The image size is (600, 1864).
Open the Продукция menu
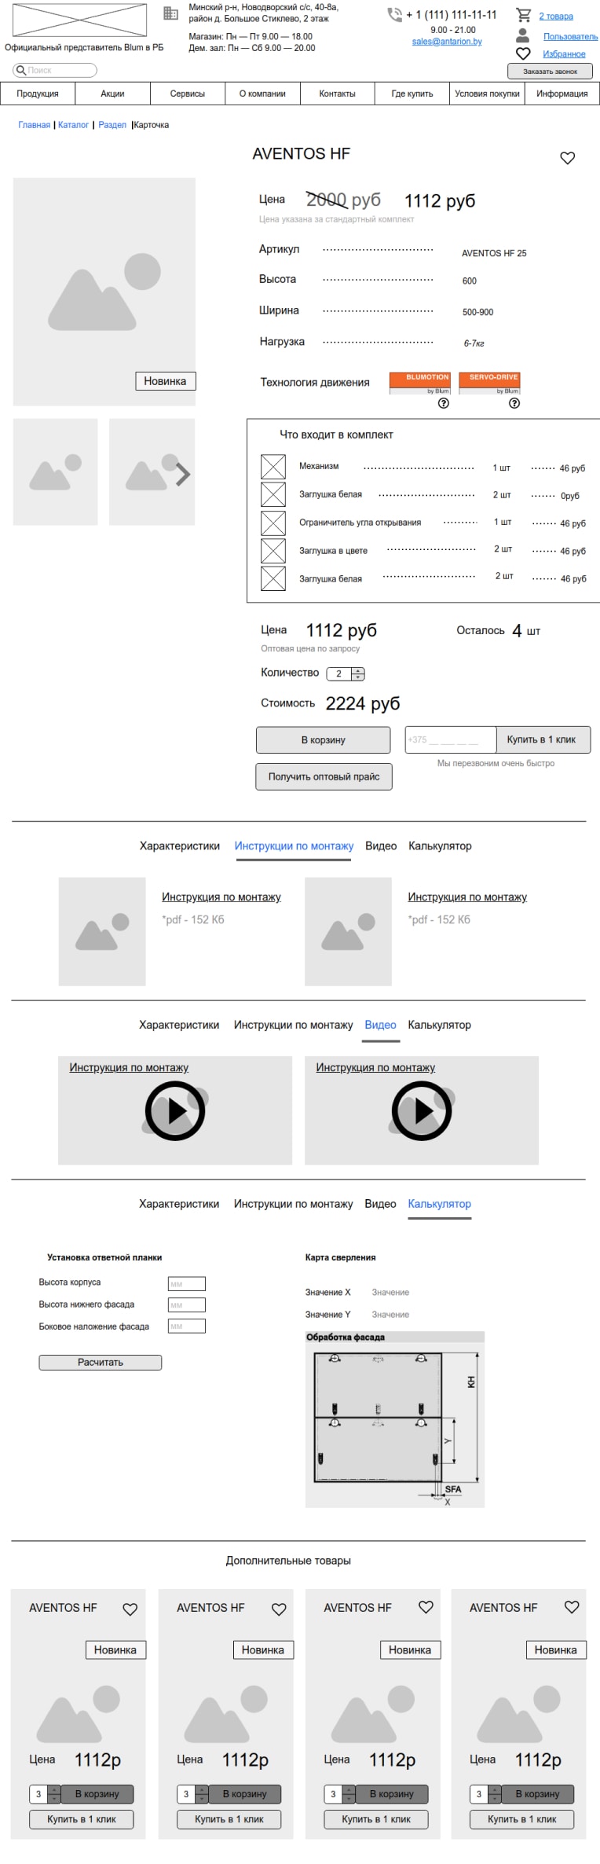38,94
